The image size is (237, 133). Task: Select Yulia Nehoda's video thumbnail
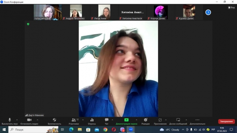[x=48, y=12]
